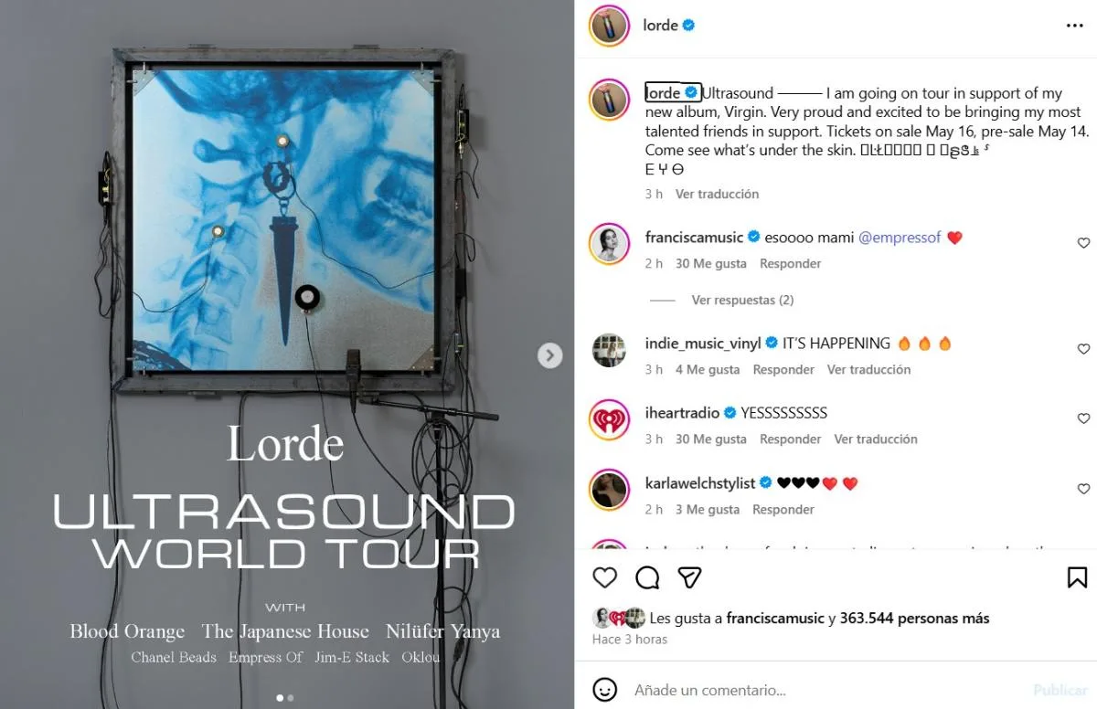View 363.544 personas más likes list
The image size is (1097, 709).
[x=914, y=619]
